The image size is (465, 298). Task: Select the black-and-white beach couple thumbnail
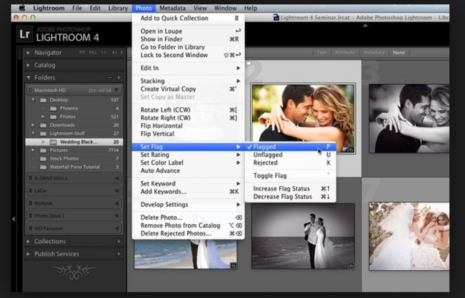click(x=303, y=236)
